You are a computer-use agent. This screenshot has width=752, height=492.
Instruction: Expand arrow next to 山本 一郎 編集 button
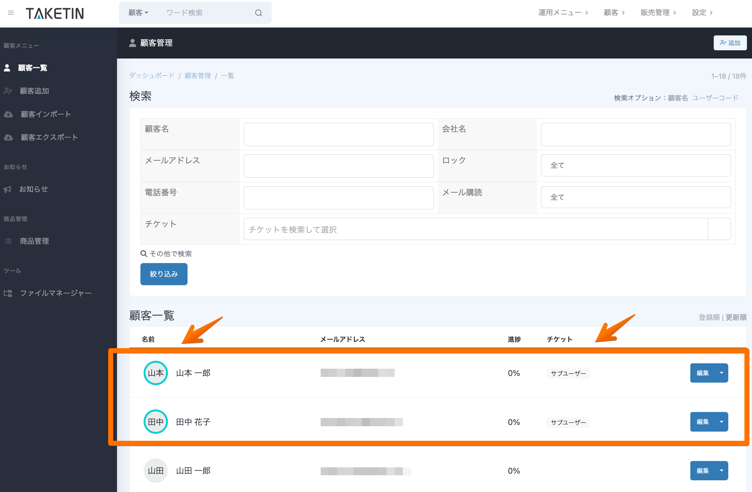(x=722, y=373)
